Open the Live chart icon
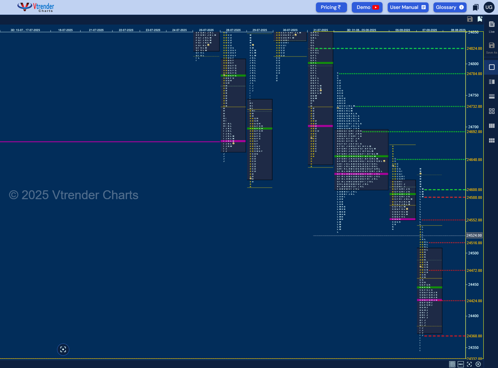This screenshot has height=368, width=498. click(x=492, y=27)
